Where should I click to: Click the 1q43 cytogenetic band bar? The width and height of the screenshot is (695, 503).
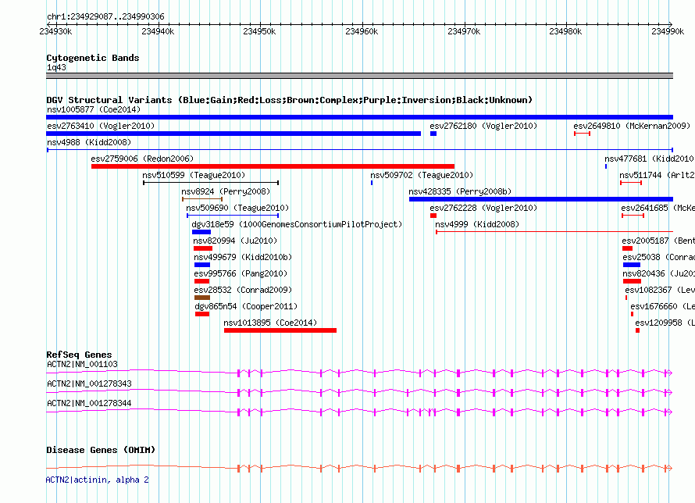pos(359,76)
